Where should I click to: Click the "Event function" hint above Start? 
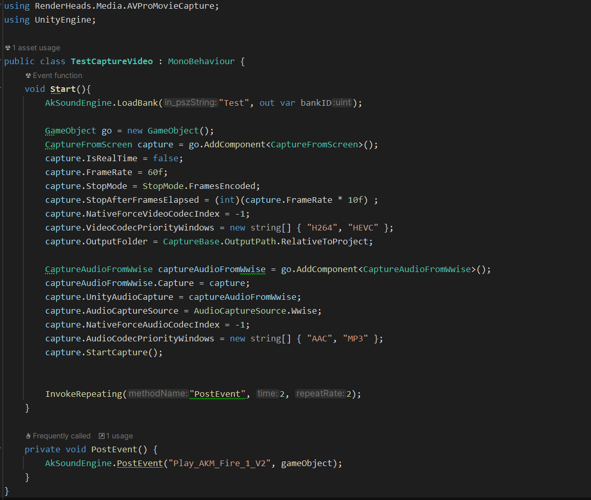coord(56,75)
